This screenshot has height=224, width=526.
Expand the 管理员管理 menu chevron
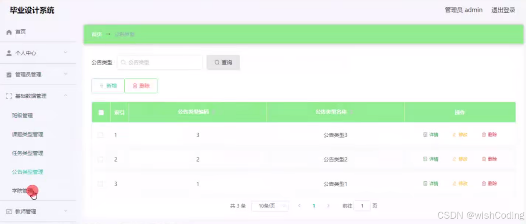[65, 74]
